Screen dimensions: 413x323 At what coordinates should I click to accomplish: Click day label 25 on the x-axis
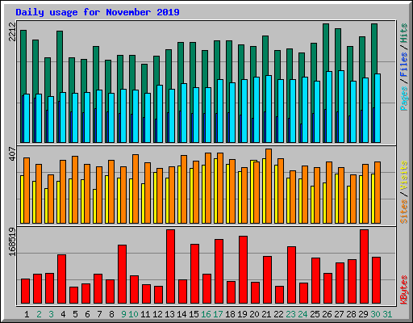point(315,314)
